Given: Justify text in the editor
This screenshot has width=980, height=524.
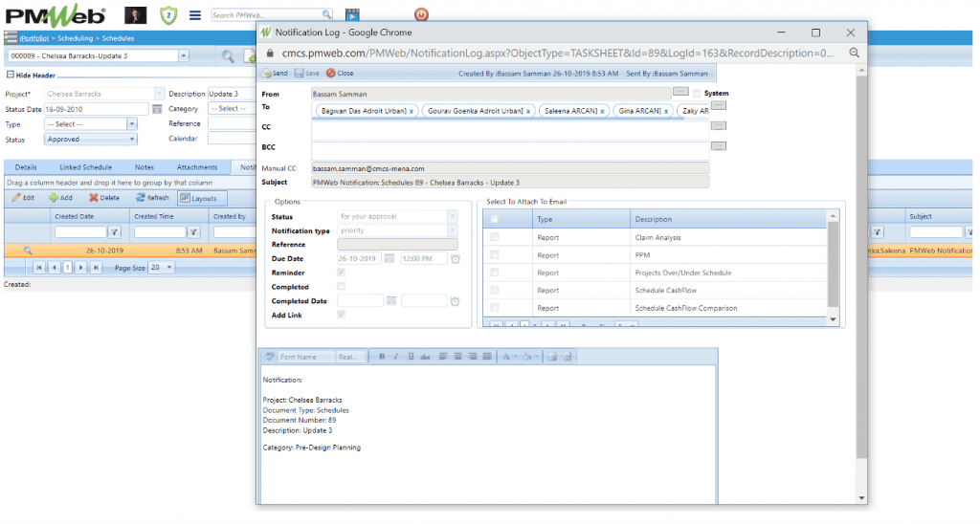Looking at the screenshot, I should click(x=487, y=357).
